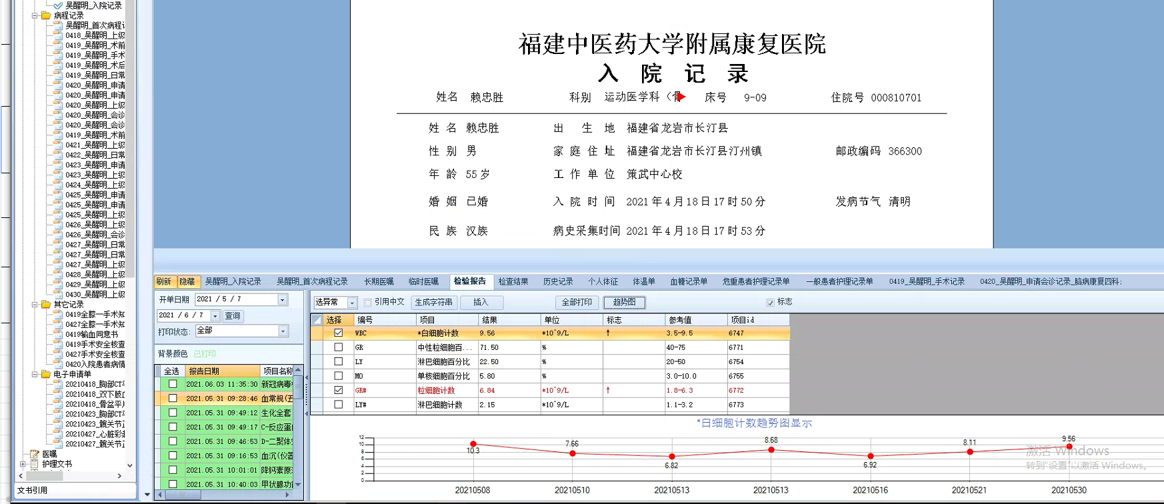Click the red up-arrow flag in the GR# row
The image size is (1164, 504).
[608, 390]
